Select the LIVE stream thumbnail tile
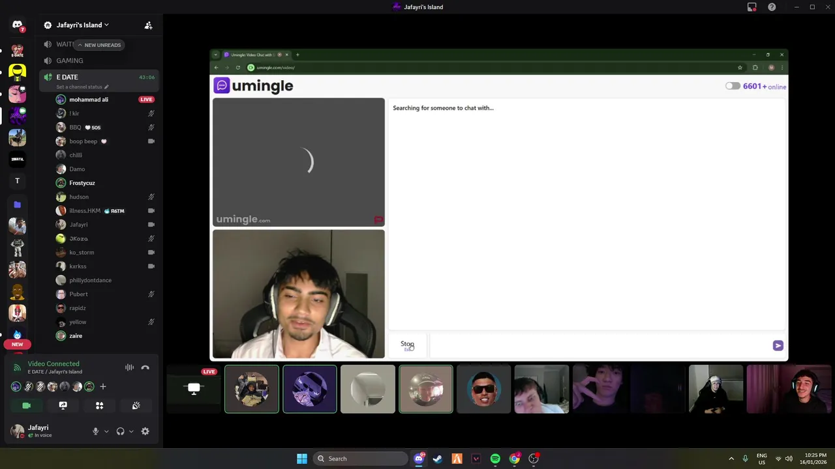 [x=194, y=390]
